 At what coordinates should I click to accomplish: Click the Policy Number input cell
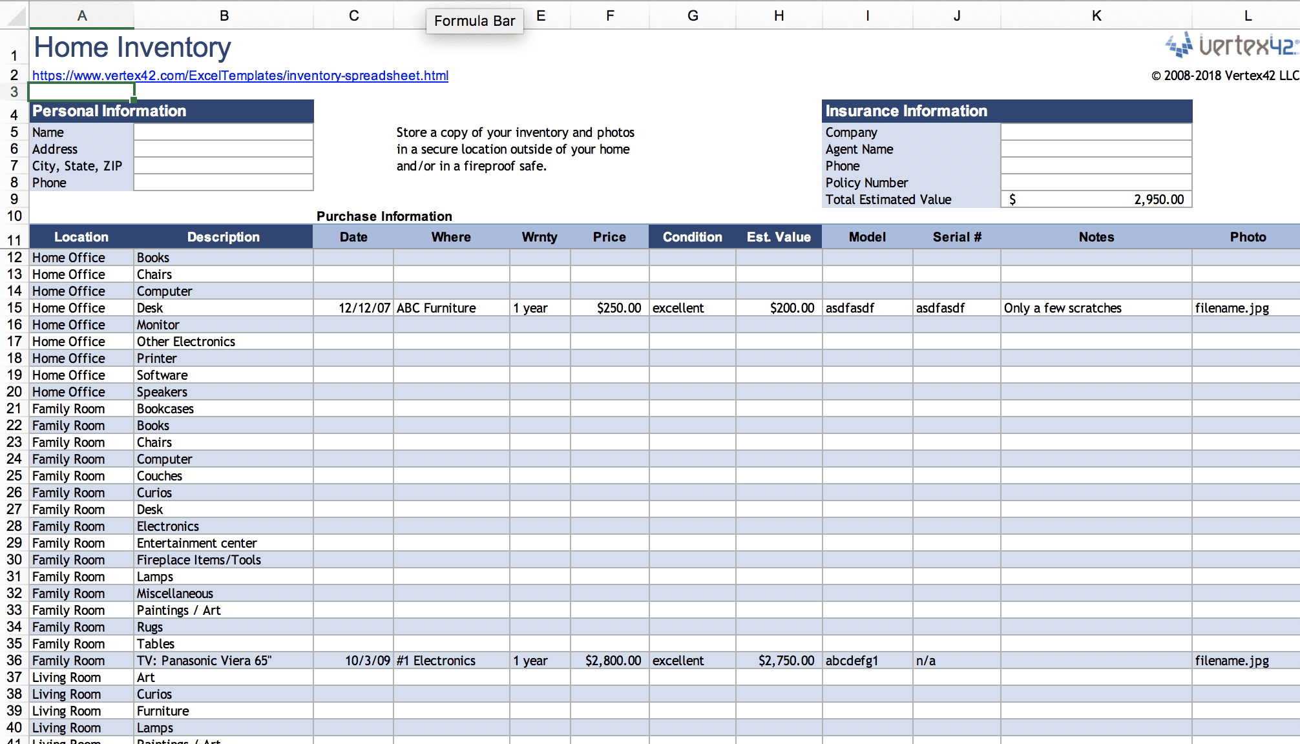point(1096,183)
